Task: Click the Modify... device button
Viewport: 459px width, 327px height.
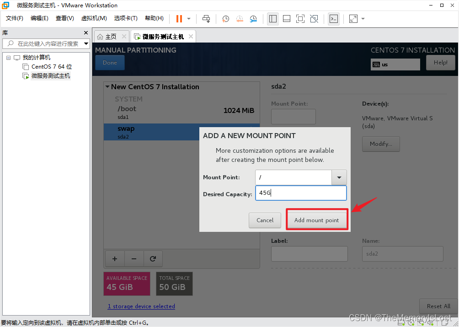Action: tap(381, 144)
